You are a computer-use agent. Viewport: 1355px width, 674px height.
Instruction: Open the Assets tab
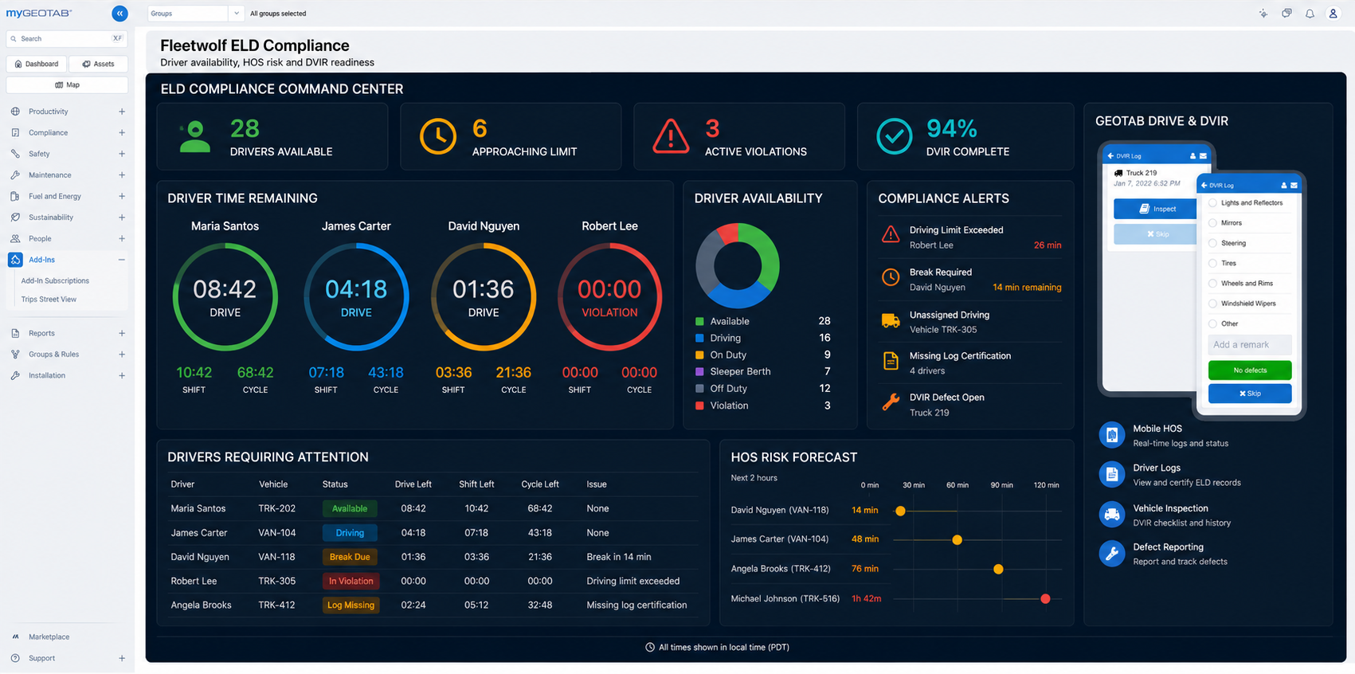click(x=99, y=64)
